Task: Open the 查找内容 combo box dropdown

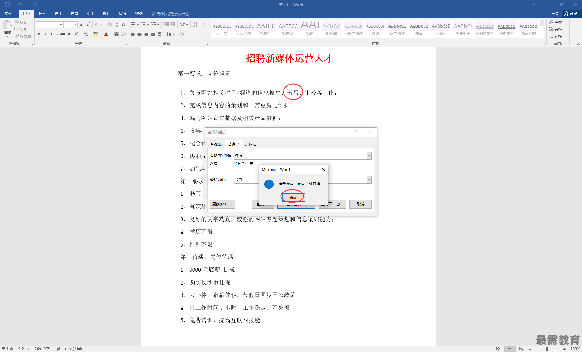Action: (x=369, y=156)
